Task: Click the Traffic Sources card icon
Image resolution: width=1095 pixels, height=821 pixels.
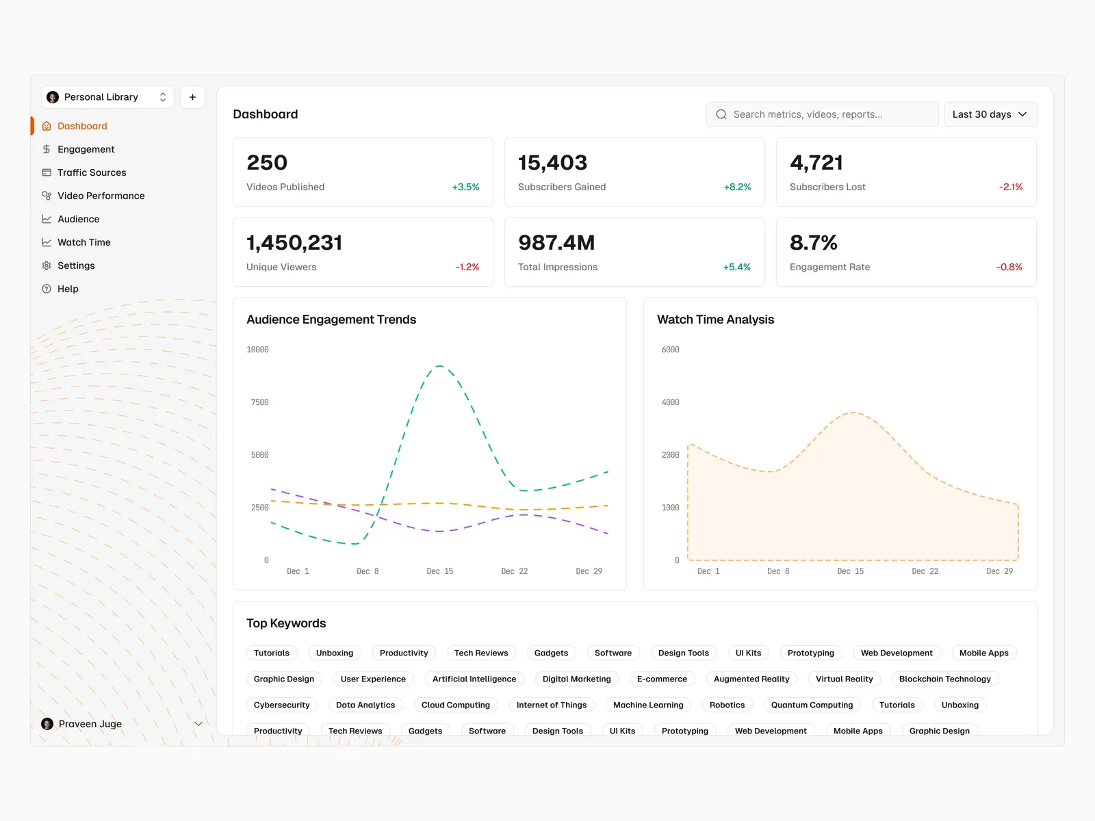Action: (47, 172)
